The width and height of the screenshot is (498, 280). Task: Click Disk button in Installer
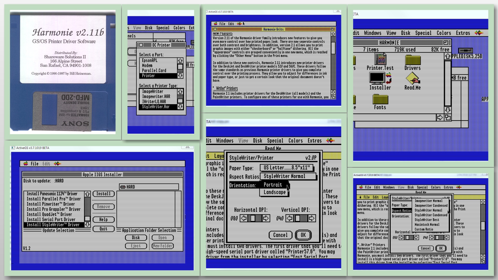click(136, 238)
